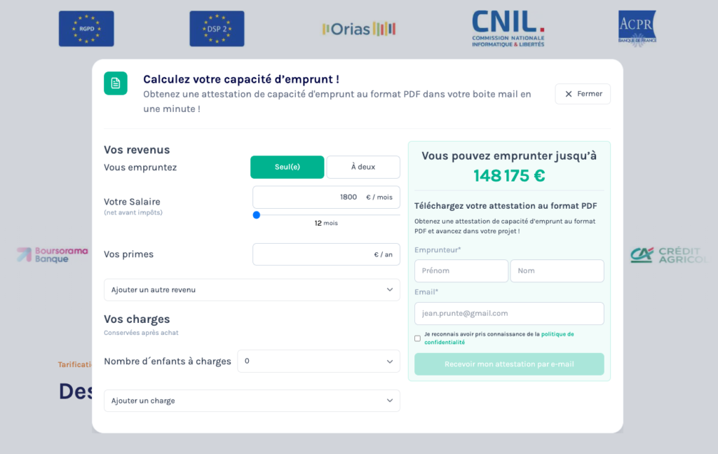Close the dialog with the Fermer button
The width and height of the screenshot is (718, 454).
[583, 94]
